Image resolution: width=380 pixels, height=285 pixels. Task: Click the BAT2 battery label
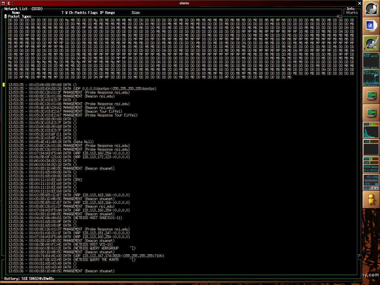(x=367, y=188)
